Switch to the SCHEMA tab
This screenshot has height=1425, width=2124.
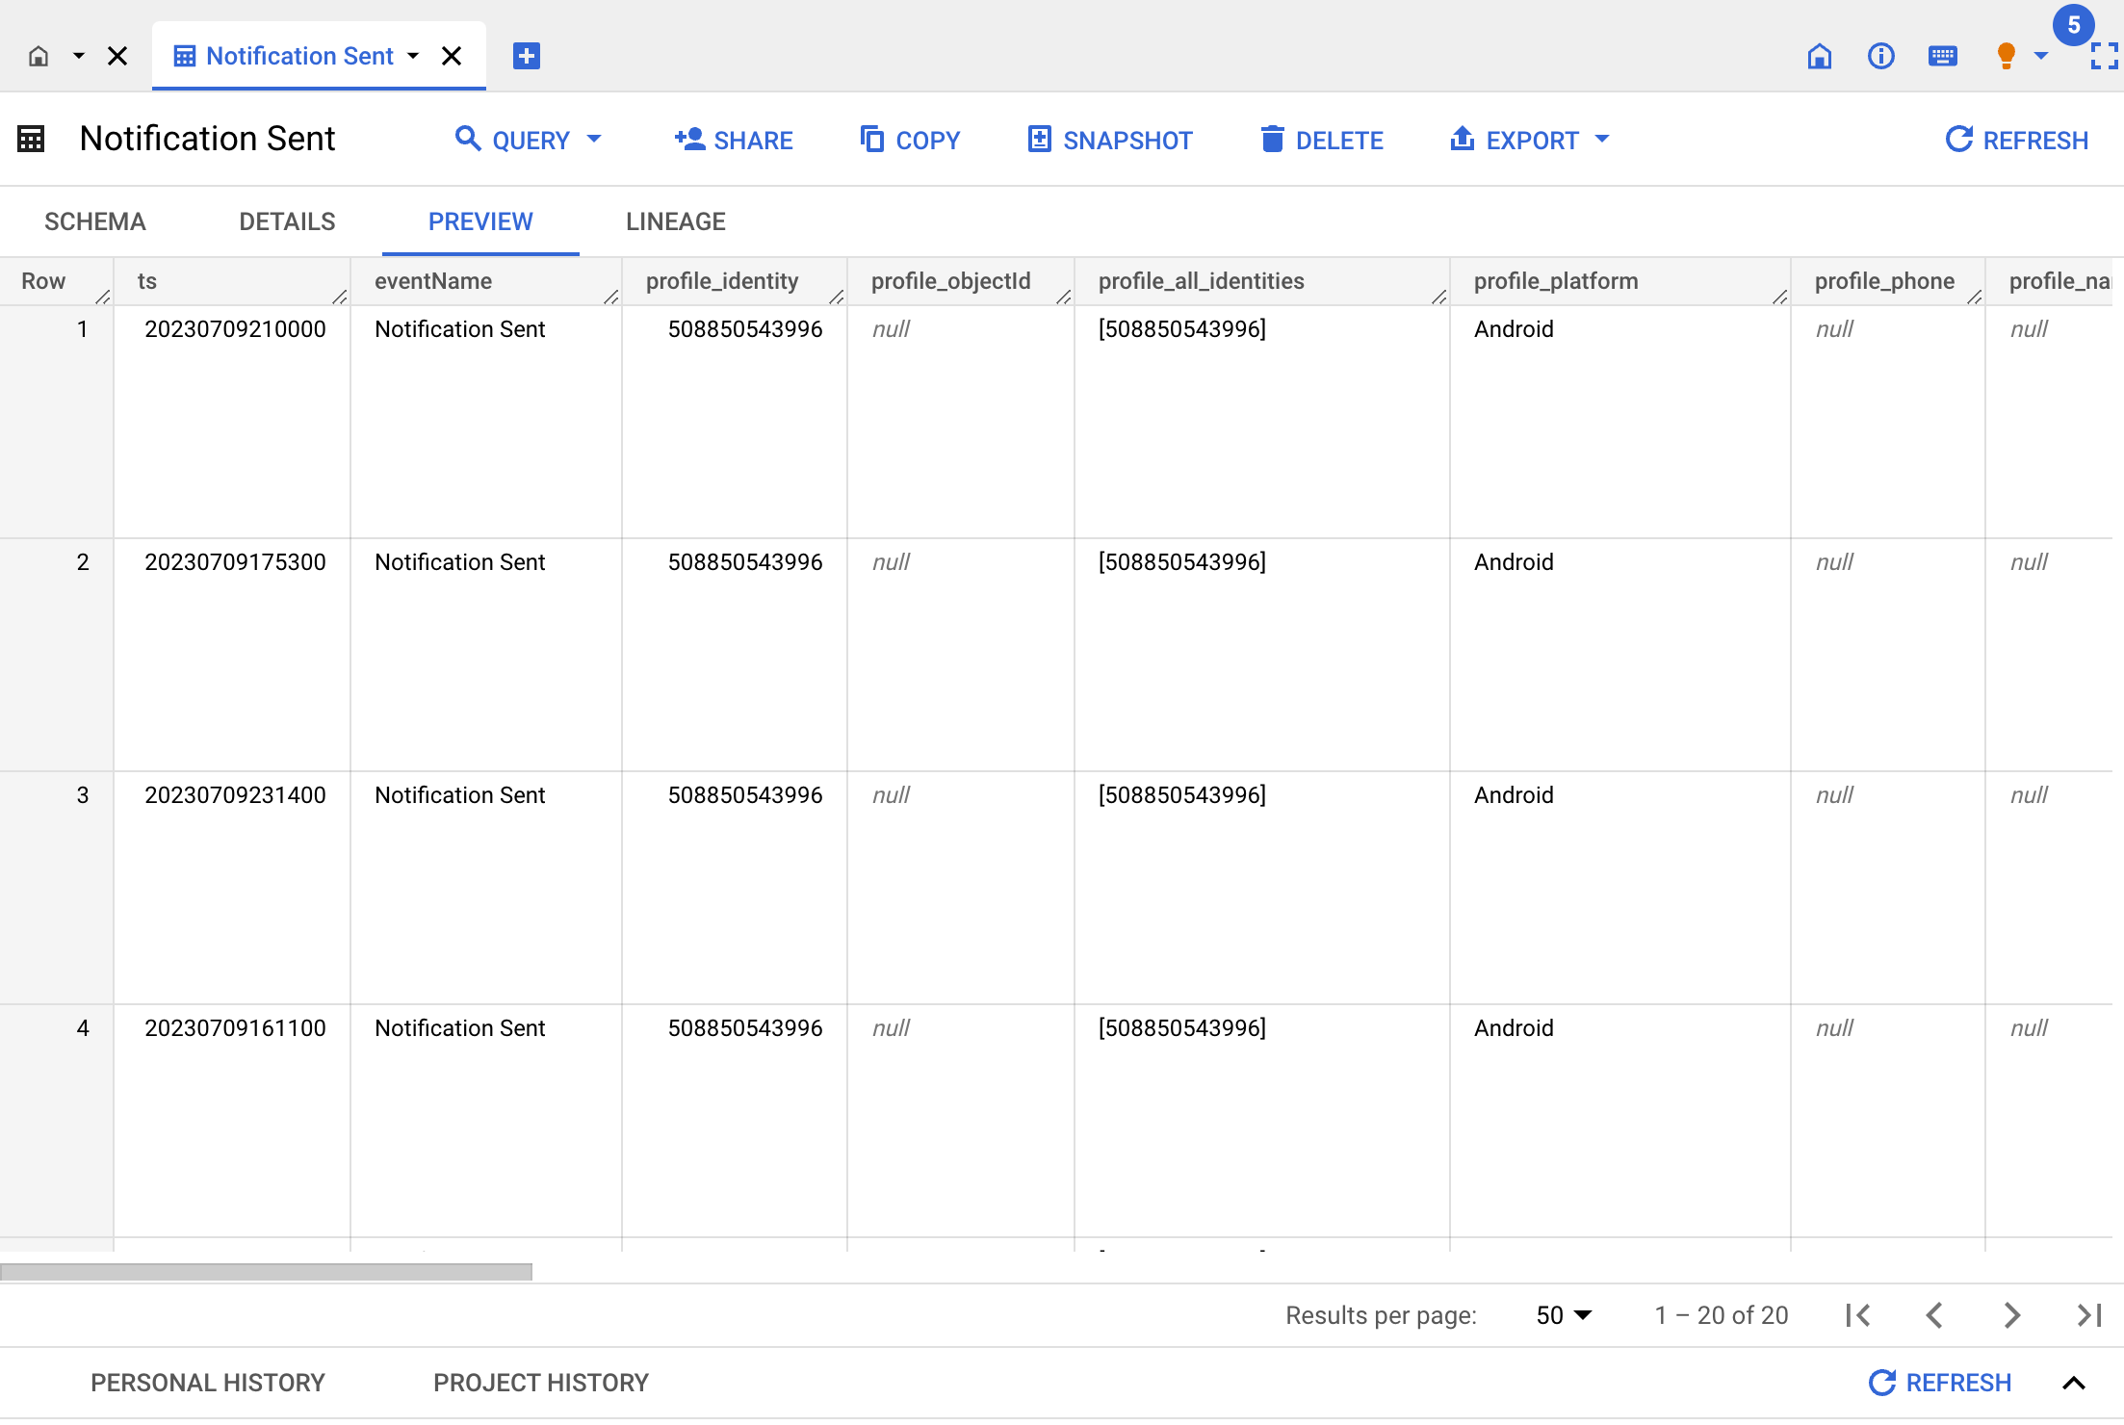[x=94, y=221]
